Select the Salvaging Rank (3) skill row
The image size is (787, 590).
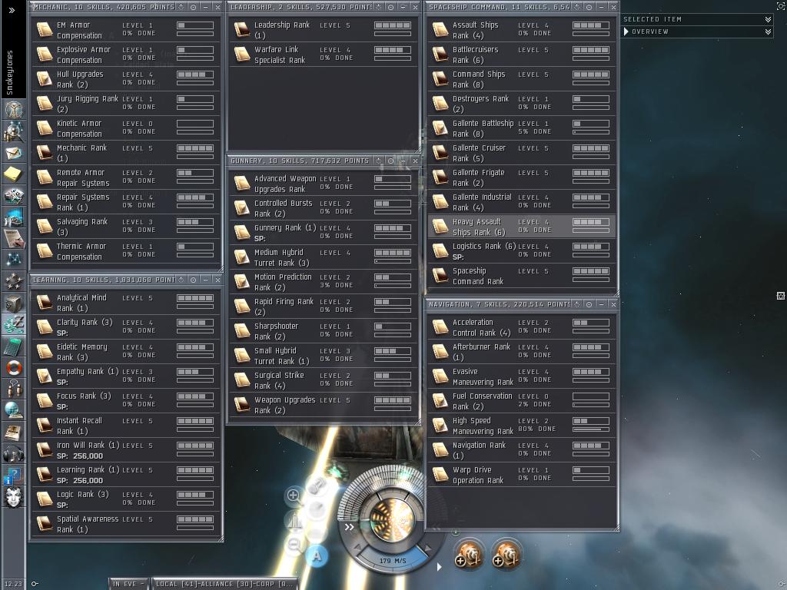tap(125, 227)
